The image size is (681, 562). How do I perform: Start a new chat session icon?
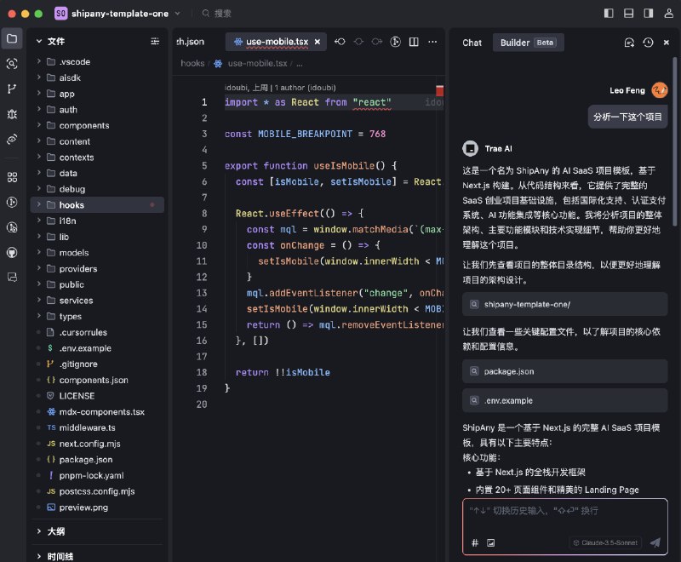tap(629, 43)
